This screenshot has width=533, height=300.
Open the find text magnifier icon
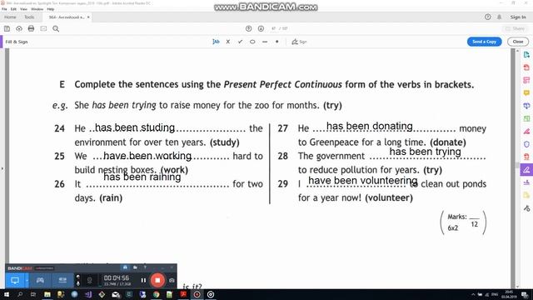tap(56, 28)
